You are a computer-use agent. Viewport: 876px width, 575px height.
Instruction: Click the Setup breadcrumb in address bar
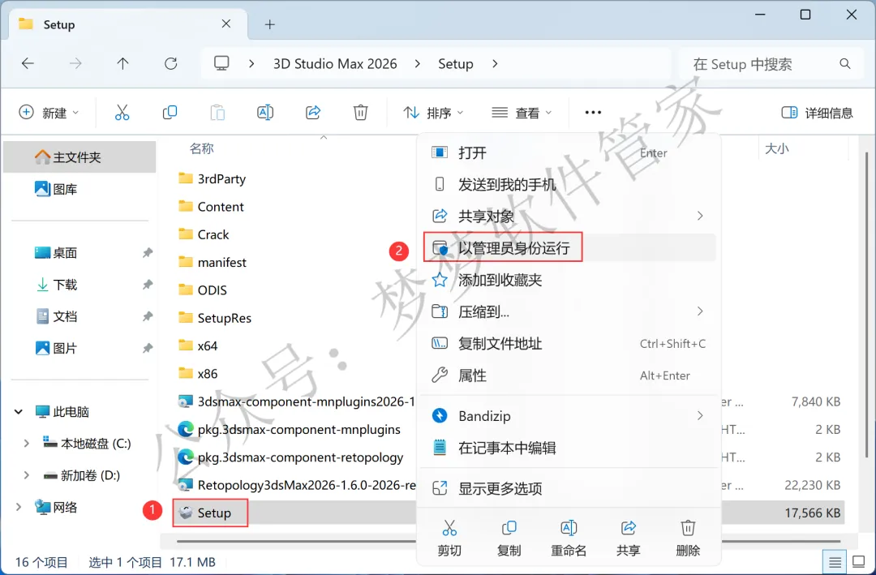[x=455, y=64]
